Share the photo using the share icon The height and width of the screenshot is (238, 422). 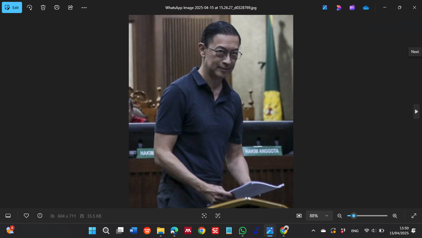pos(70,7)
